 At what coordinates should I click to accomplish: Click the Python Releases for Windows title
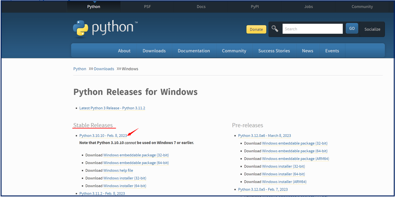click(135, 92)
